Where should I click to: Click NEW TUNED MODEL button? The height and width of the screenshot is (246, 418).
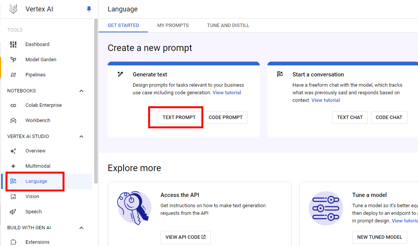[380, 237]
